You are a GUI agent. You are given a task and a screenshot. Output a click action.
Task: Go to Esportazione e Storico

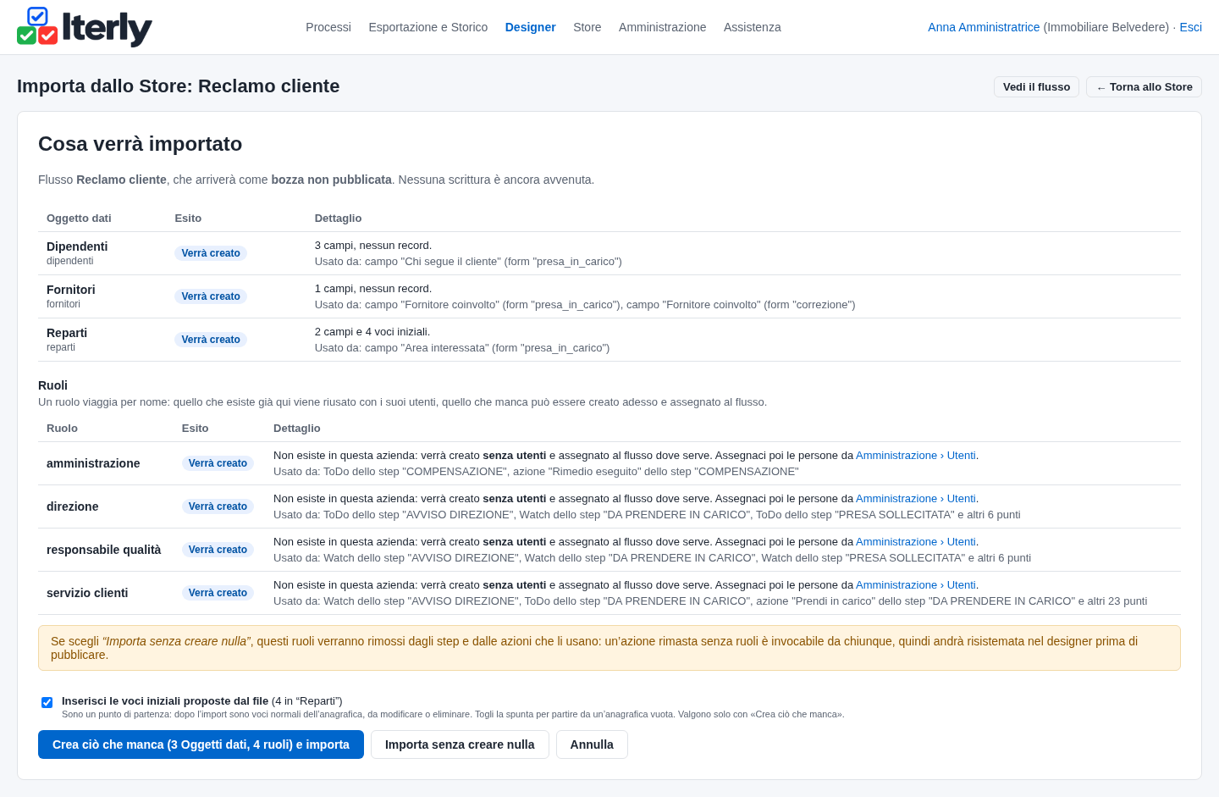point(428,27)
